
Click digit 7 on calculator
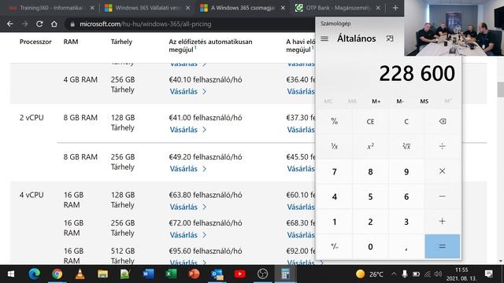coord(334,171)
